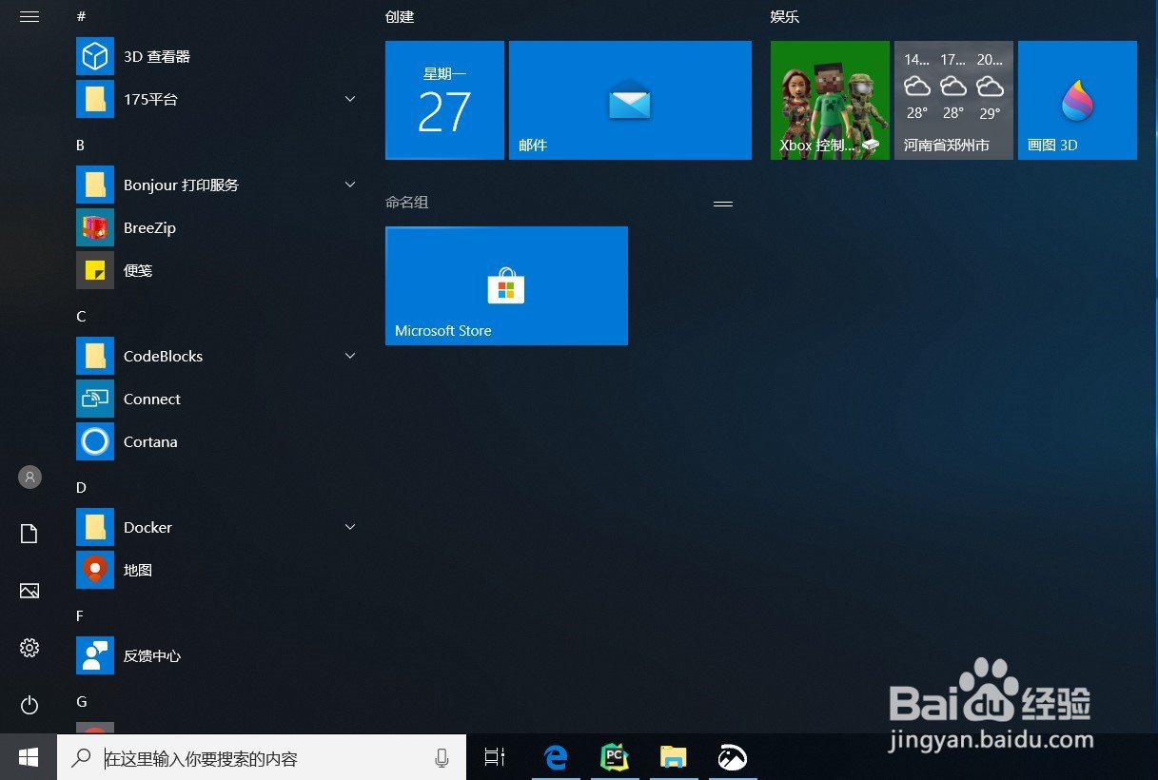Launch Microsoft Edge from the taskbar

[556, 757]
